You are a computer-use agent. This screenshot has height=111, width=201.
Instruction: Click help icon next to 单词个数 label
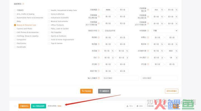pyautogui.click(x=99, y=71)
